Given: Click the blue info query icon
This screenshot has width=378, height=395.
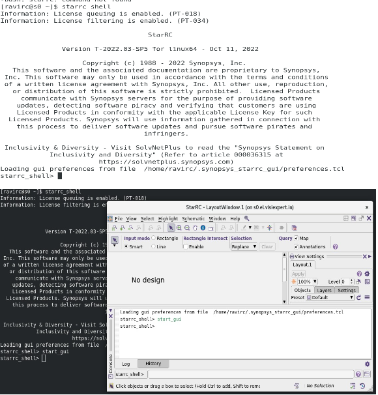Looking at the screenshot, I should tap(203, 228).
